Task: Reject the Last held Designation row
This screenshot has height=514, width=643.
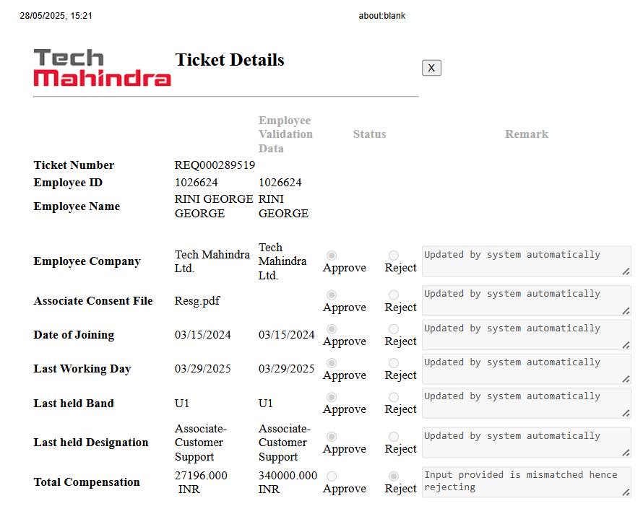Action: 394,437
